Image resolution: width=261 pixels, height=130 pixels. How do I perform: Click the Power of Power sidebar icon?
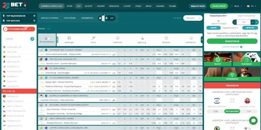coord(4,116)
